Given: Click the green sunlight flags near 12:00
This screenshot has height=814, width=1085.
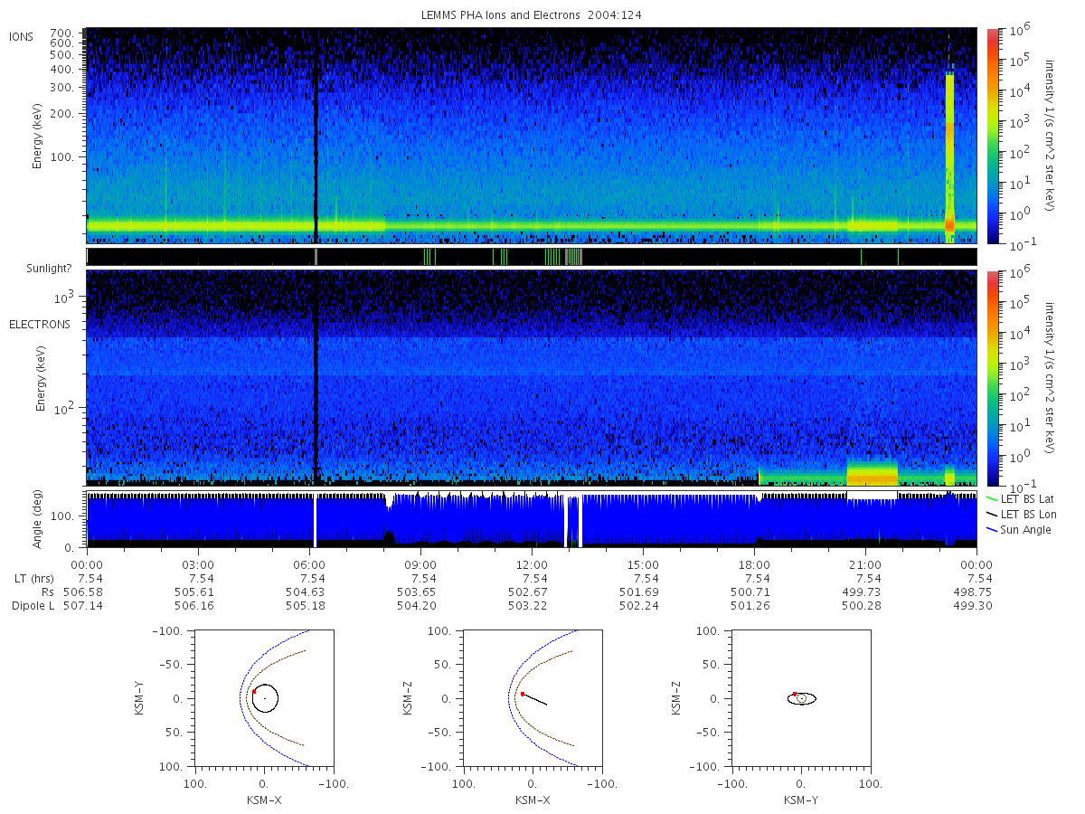Looking at the screenshot, I should pos(552,257).
